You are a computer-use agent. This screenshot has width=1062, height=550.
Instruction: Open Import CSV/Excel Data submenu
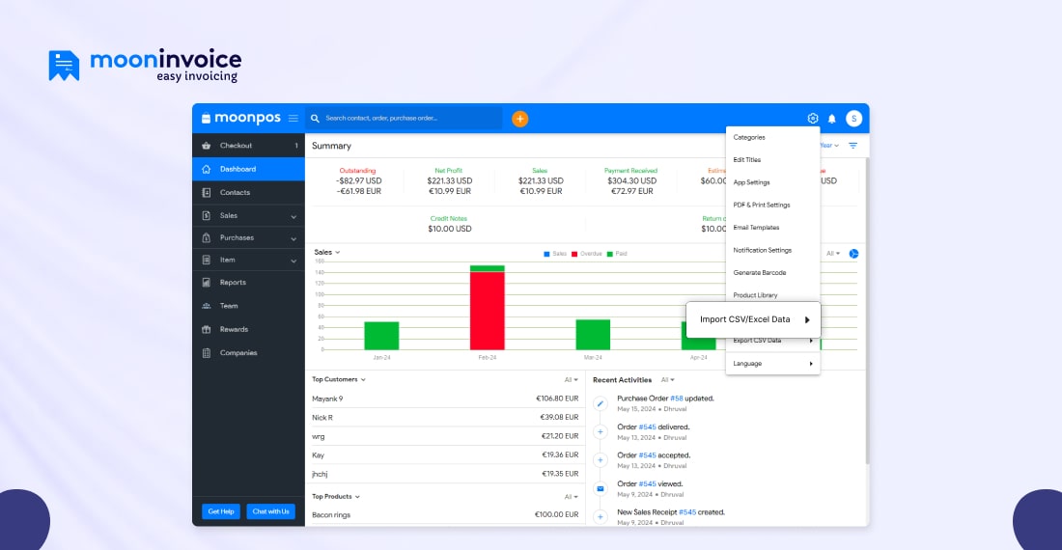(753, 319)
